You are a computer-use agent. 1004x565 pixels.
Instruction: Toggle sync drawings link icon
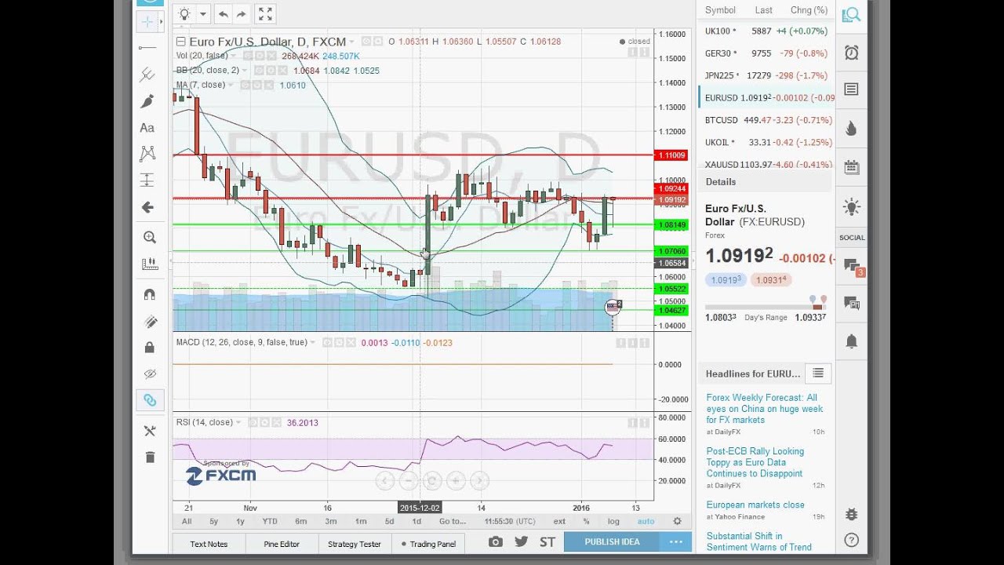pyautogui.click(x=149, y=400)
